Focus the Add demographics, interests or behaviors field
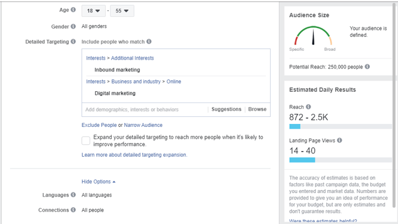 point(145,110)
